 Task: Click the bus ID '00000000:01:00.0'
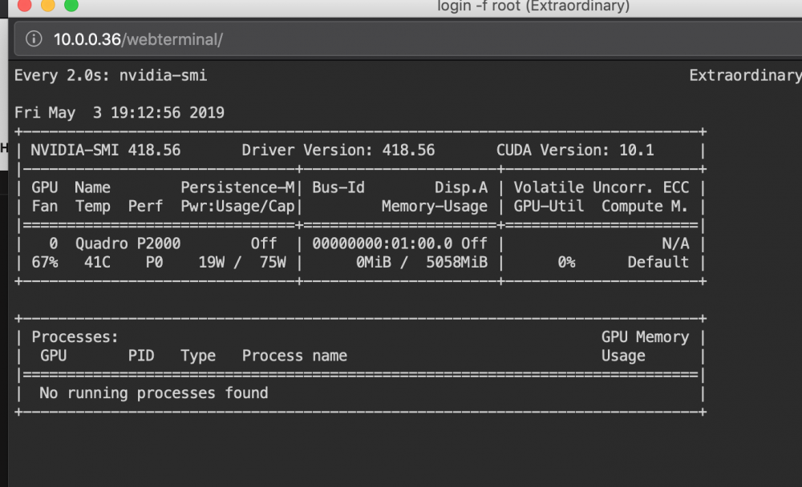pos(382,243)
